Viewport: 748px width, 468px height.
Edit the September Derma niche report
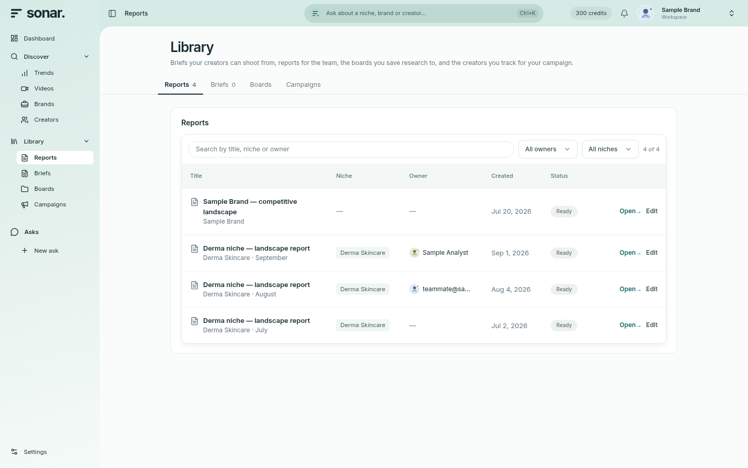click(652, 253)
